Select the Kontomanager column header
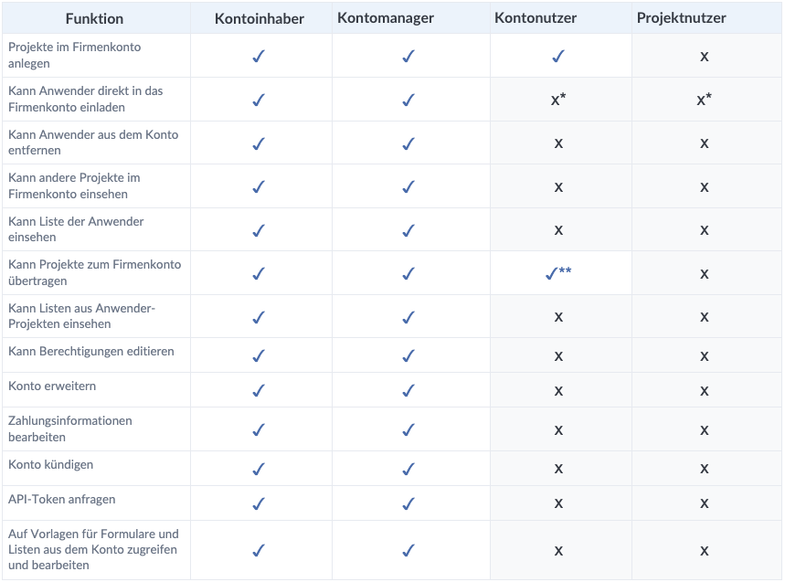Viewport: 785px width, 582px height. point(386,18)
